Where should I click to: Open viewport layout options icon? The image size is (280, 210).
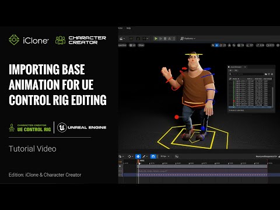(x=278, y=45)
